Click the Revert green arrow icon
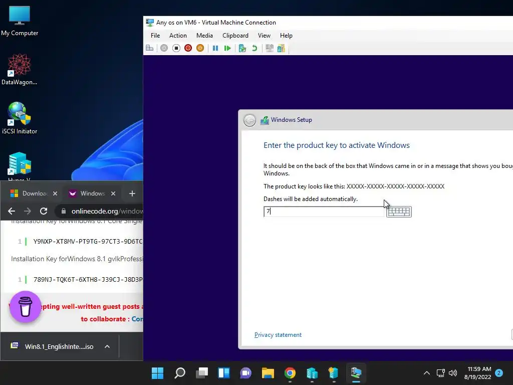 tap(254, 48)
